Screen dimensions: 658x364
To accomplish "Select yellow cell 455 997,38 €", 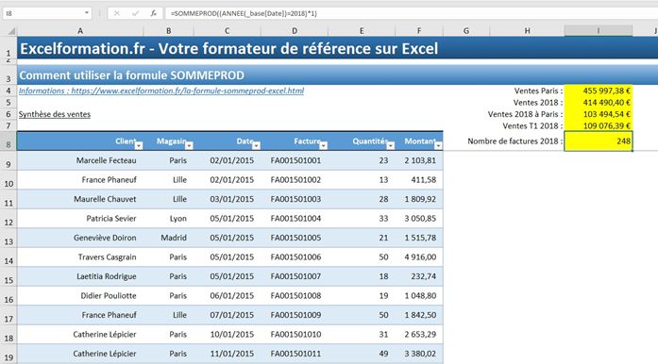I will (x=599, y=91).
